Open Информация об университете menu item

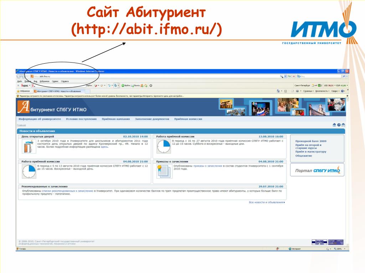40,119
